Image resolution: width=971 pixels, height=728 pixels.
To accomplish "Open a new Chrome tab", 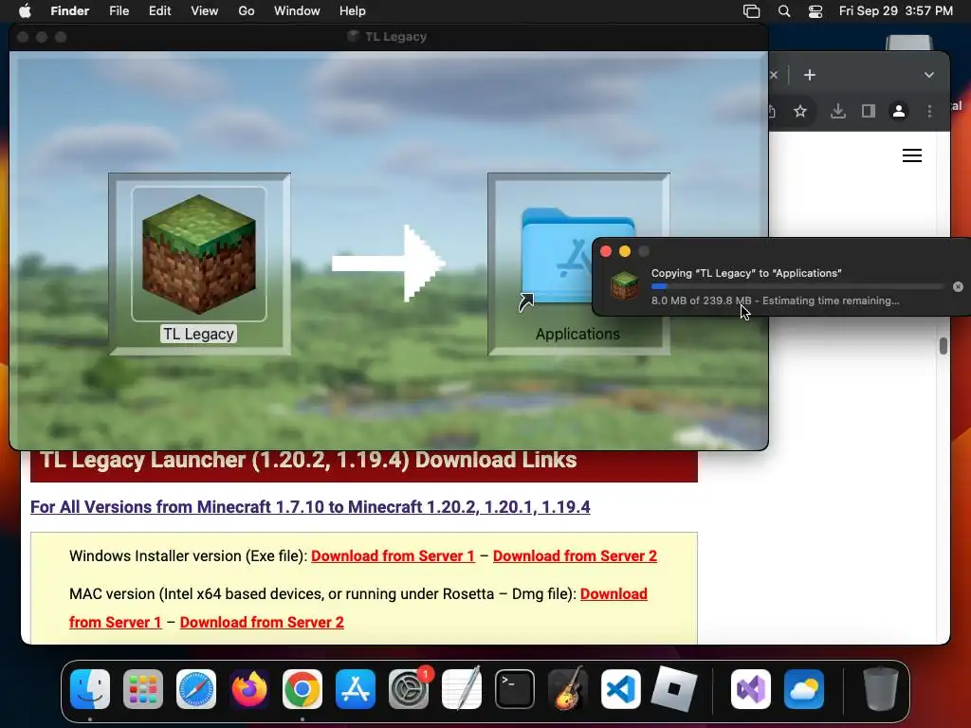I will click(x=810, y=75).
